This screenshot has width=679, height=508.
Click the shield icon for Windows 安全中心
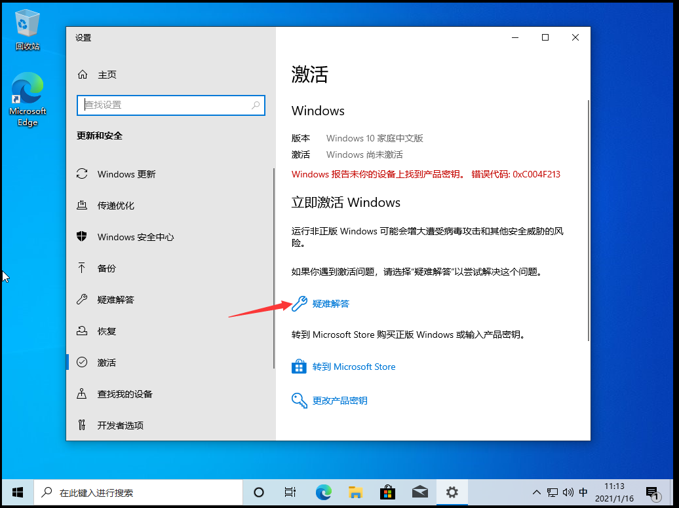pyautogui.click(x=81, y=236)
